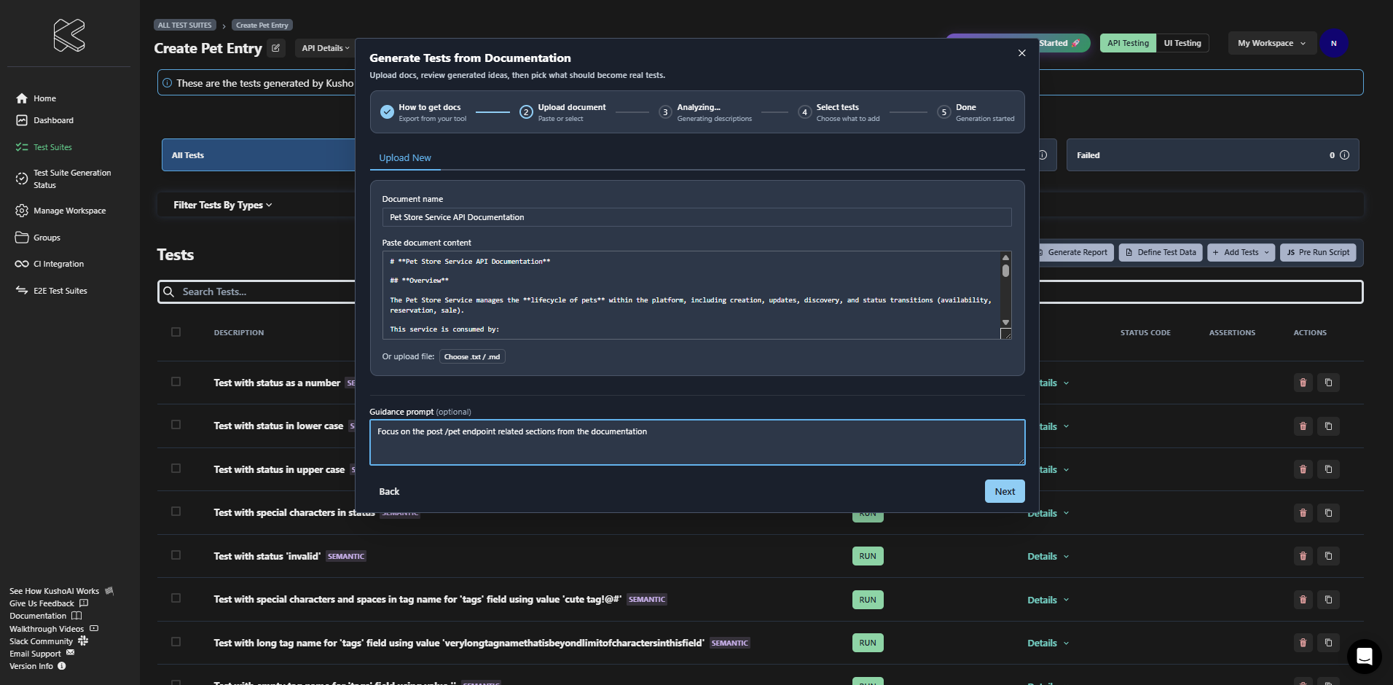Viewport: 1393px width, 685px height.
Task: Open Version Info icon link
Action: 62,666
